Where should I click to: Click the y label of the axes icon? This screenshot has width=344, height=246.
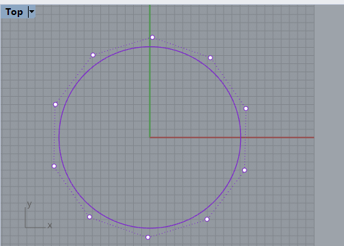tap(29, 204)
